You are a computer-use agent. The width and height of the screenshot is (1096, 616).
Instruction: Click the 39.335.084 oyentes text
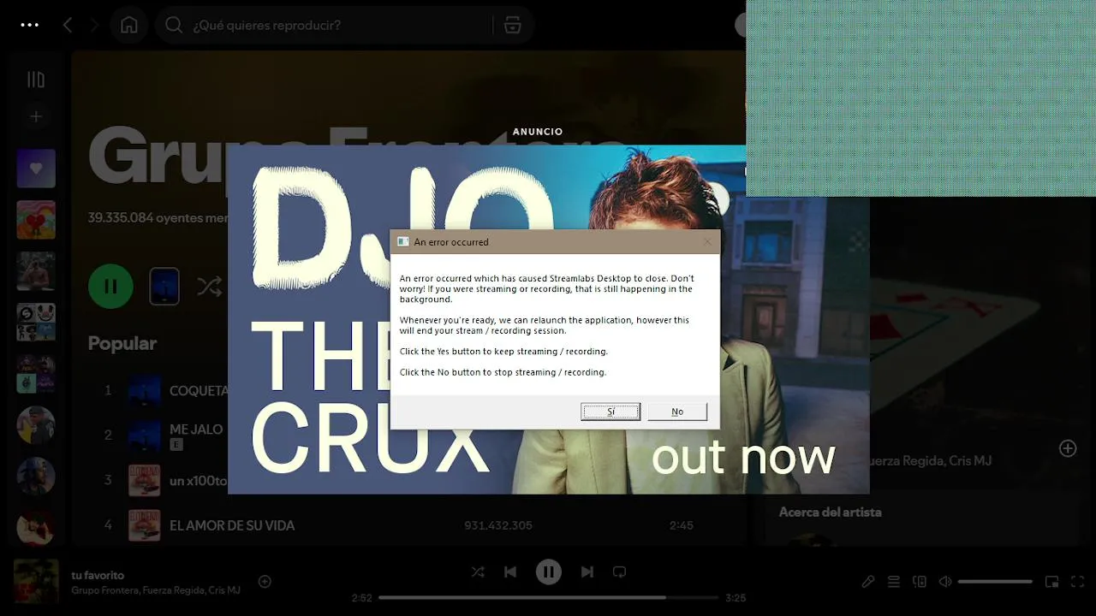tap(158, 218)
